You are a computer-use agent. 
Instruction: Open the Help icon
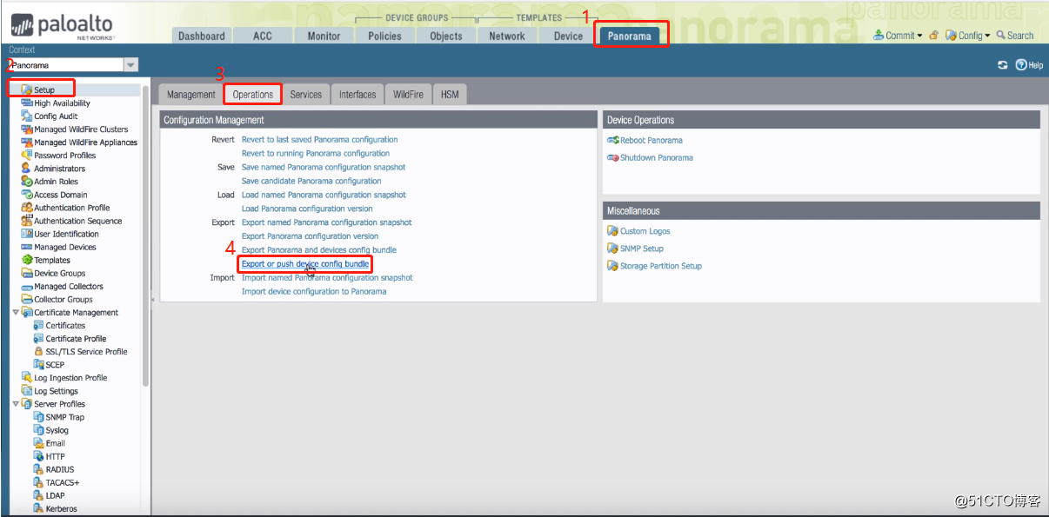coord(1021,65)
